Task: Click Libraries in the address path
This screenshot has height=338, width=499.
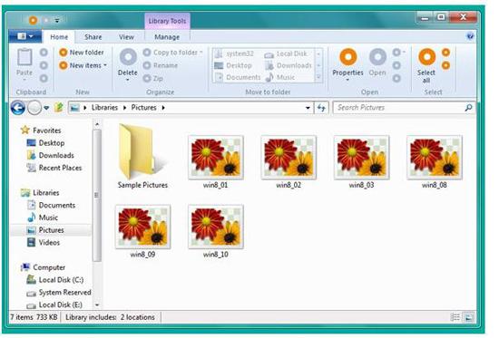Action: tap(104, 108)
